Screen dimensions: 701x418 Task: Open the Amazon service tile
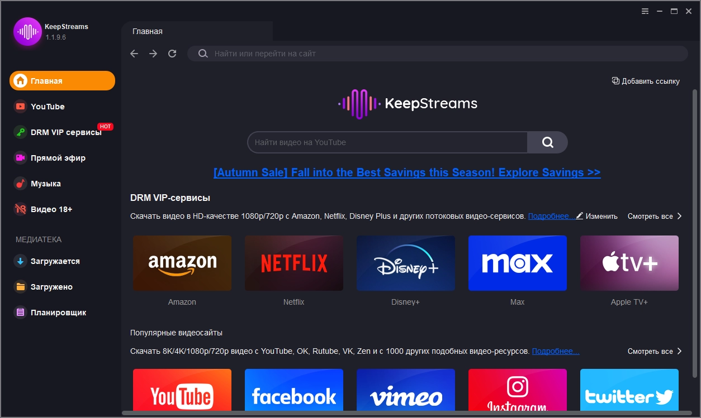[182, 263]
